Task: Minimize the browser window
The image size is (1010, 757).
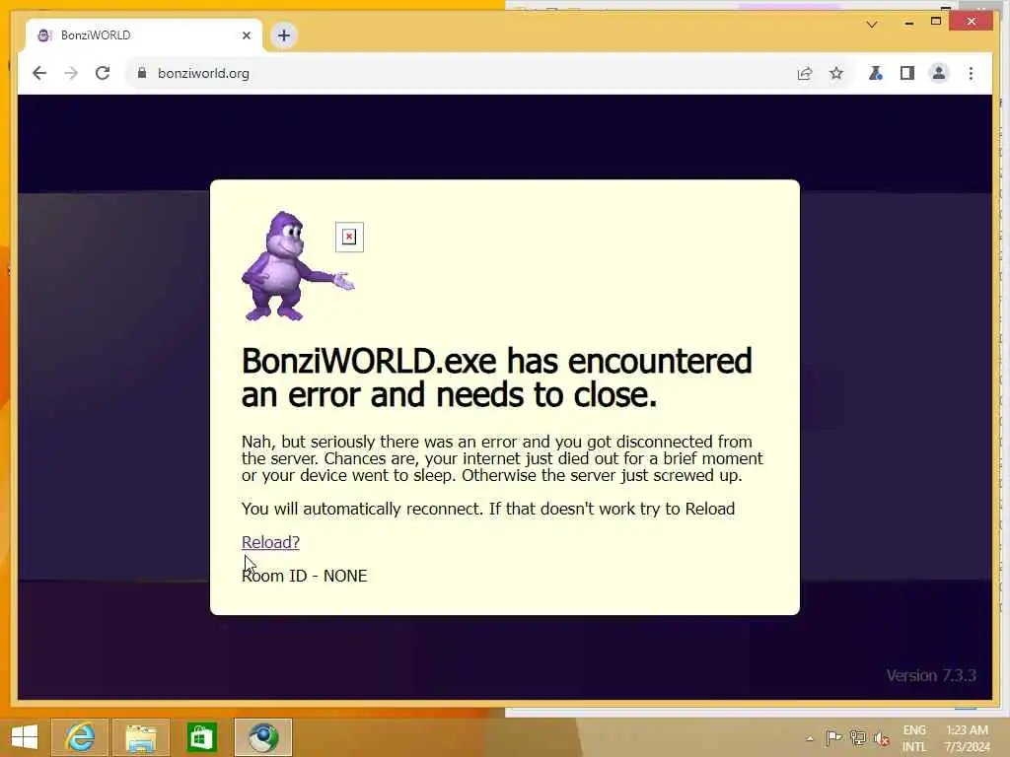Action: pos(908,23)
